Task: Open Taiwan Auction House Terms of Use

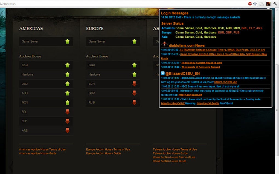Action: click(x=175, y=149)
